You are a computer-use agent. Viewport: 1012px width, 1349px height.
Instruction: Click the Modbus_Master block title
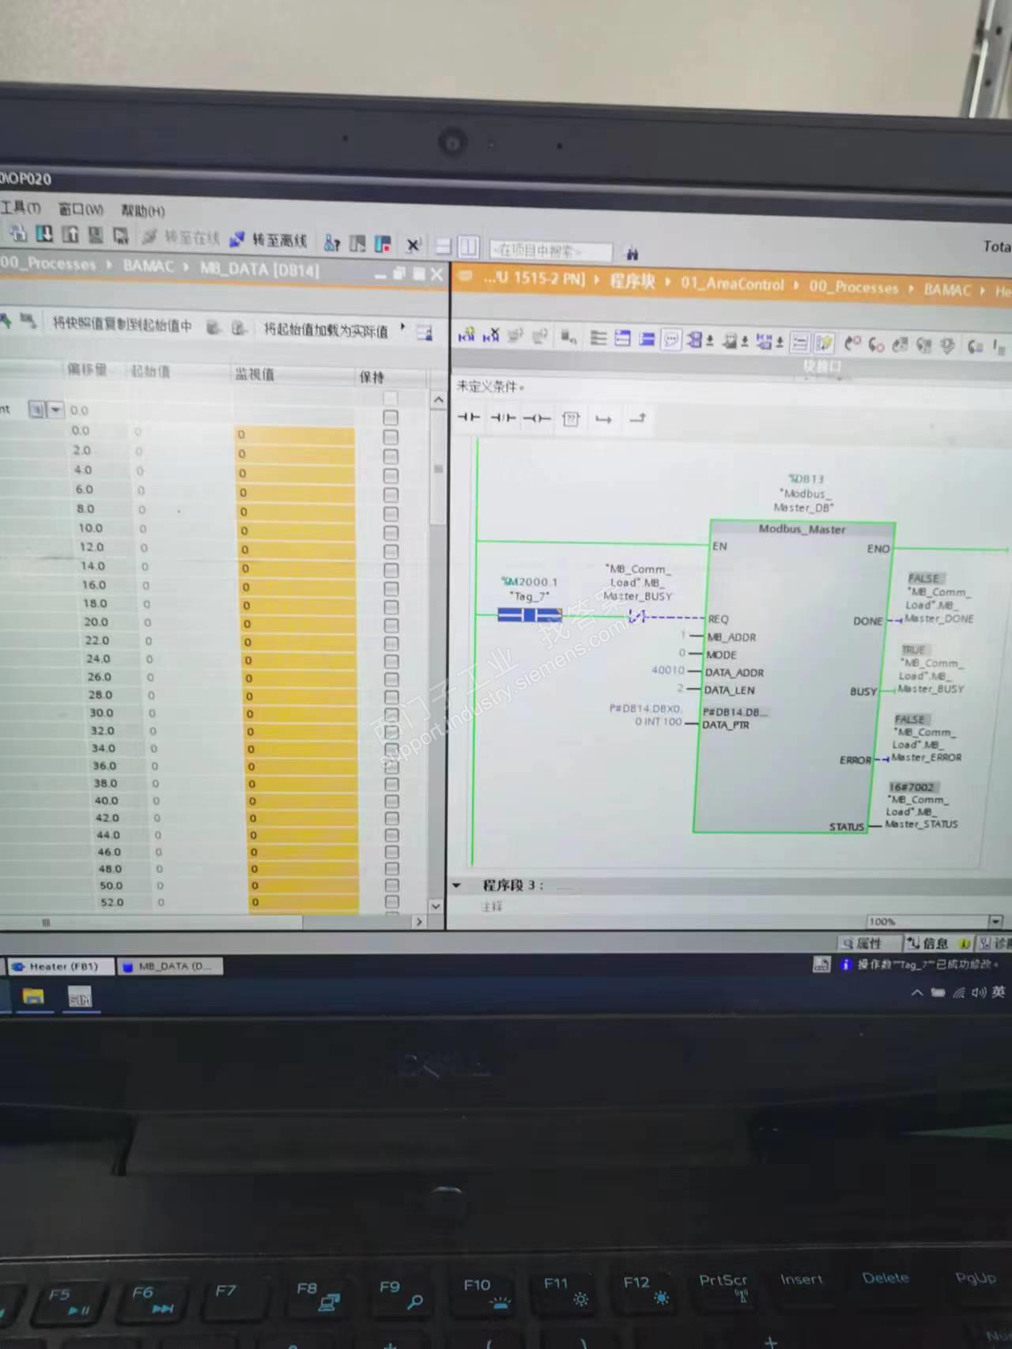[x=802, y=528]
